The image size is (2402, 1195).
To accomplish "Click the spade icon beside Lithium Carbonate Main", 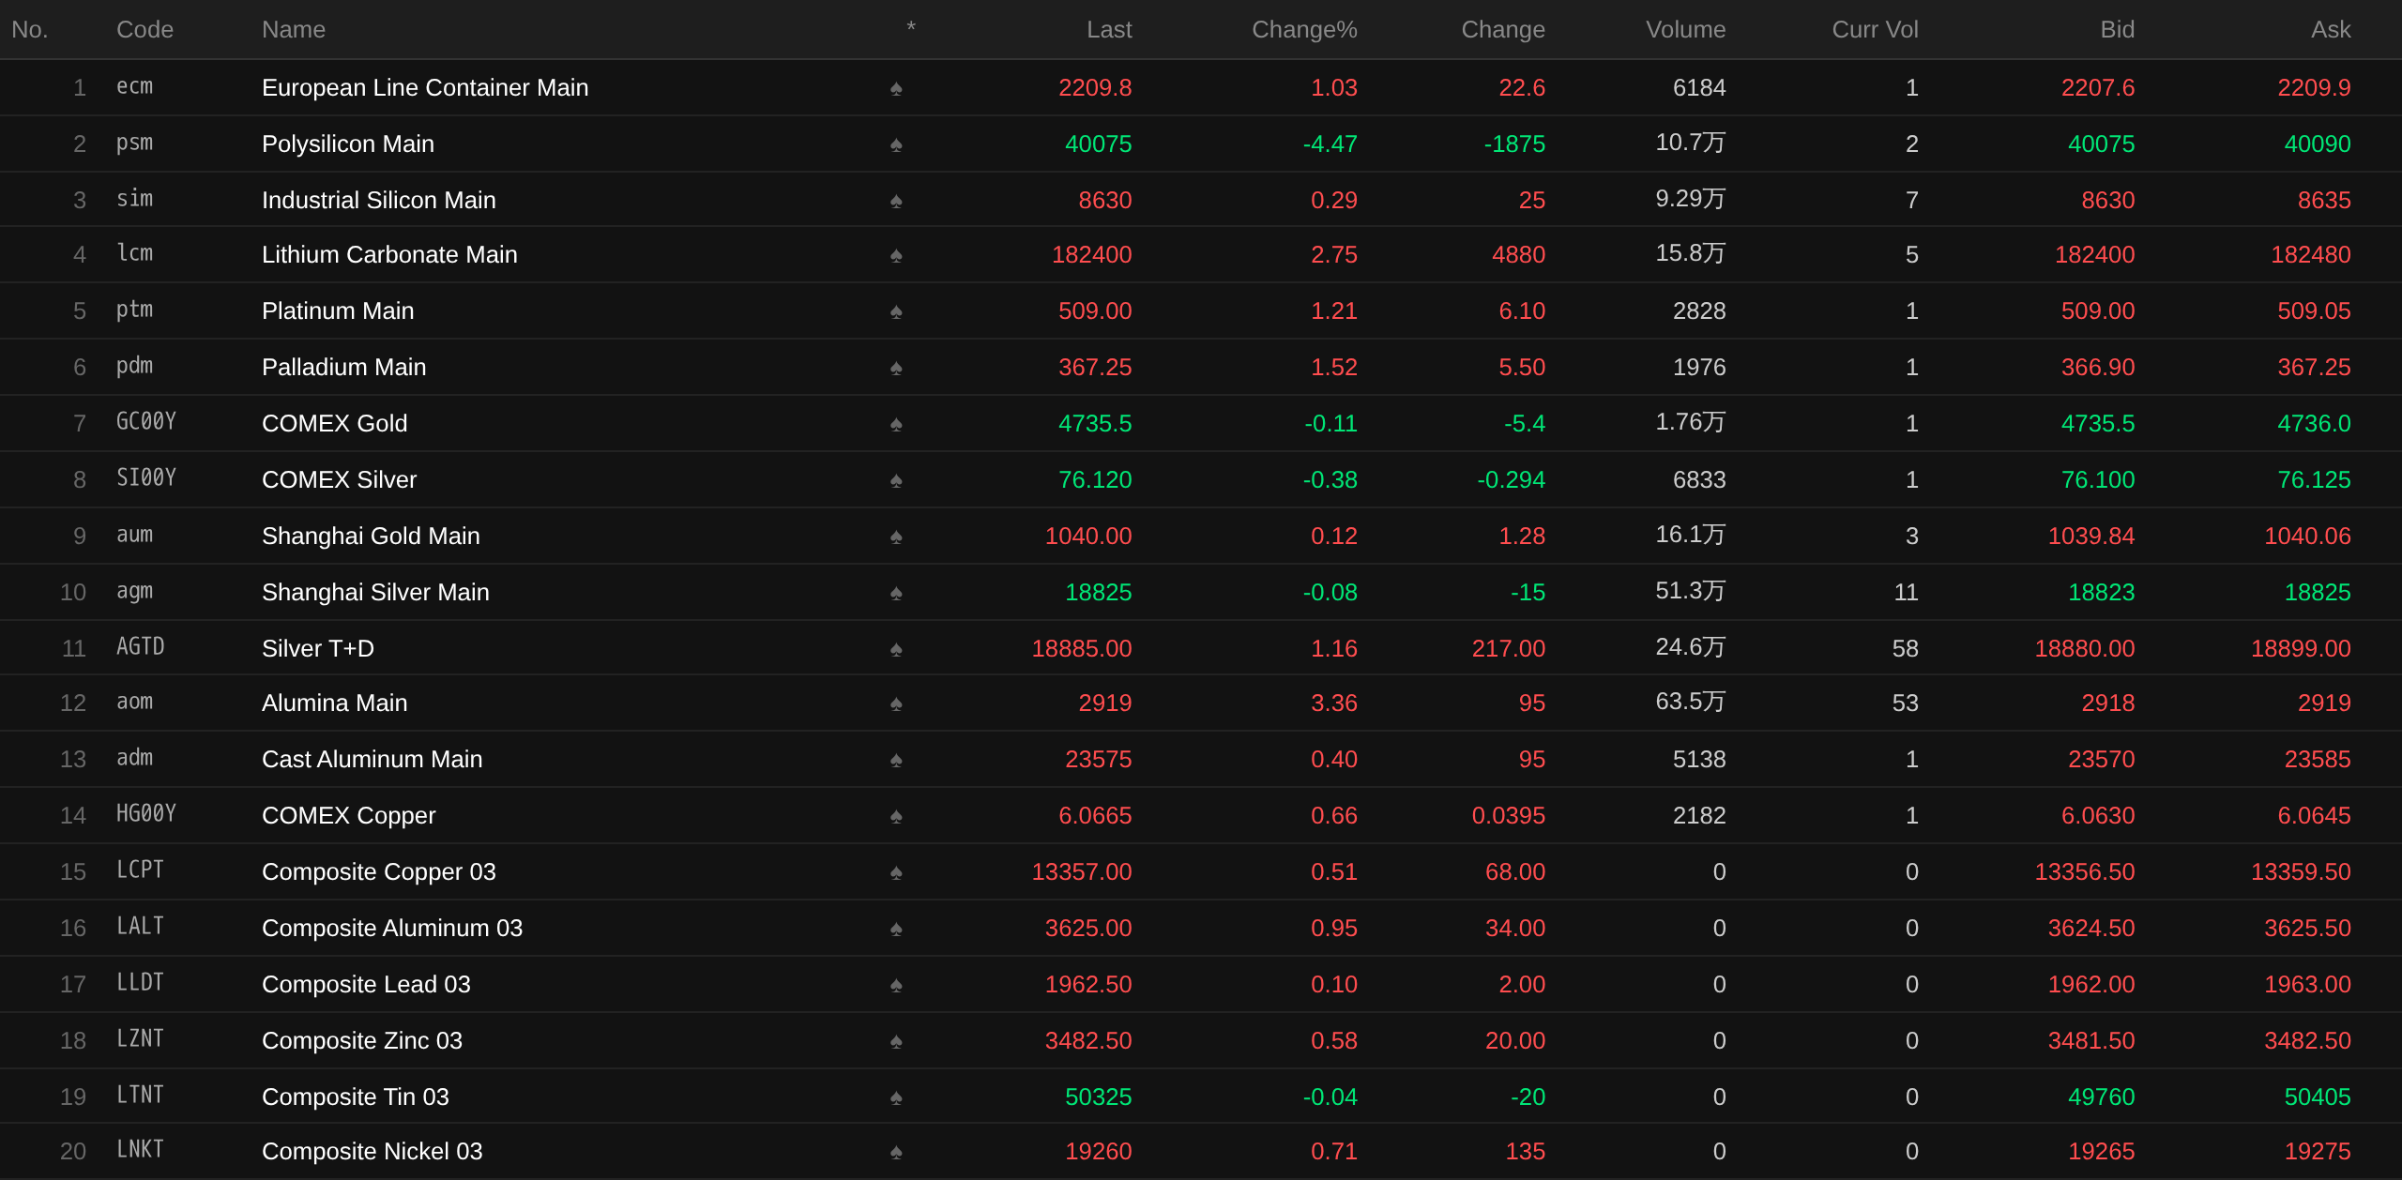I will pos(896,255).
